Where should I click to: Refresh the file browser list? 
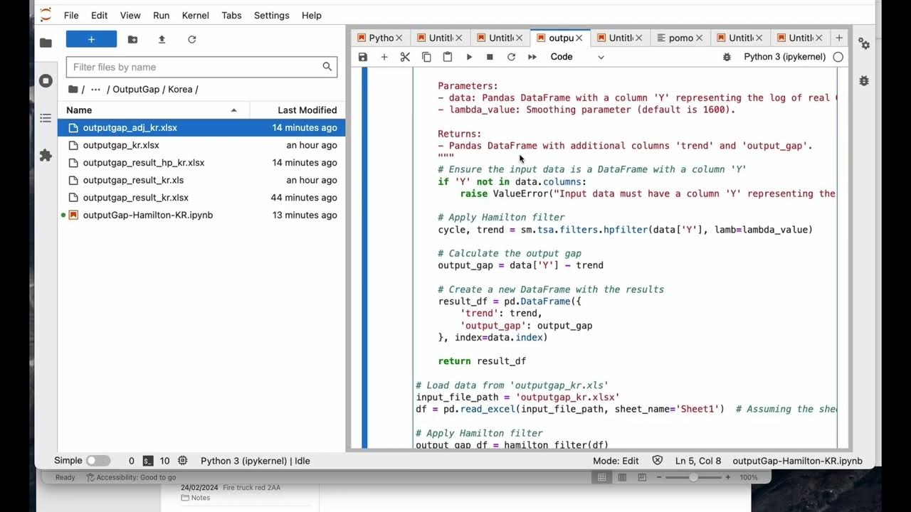point(191,40)
